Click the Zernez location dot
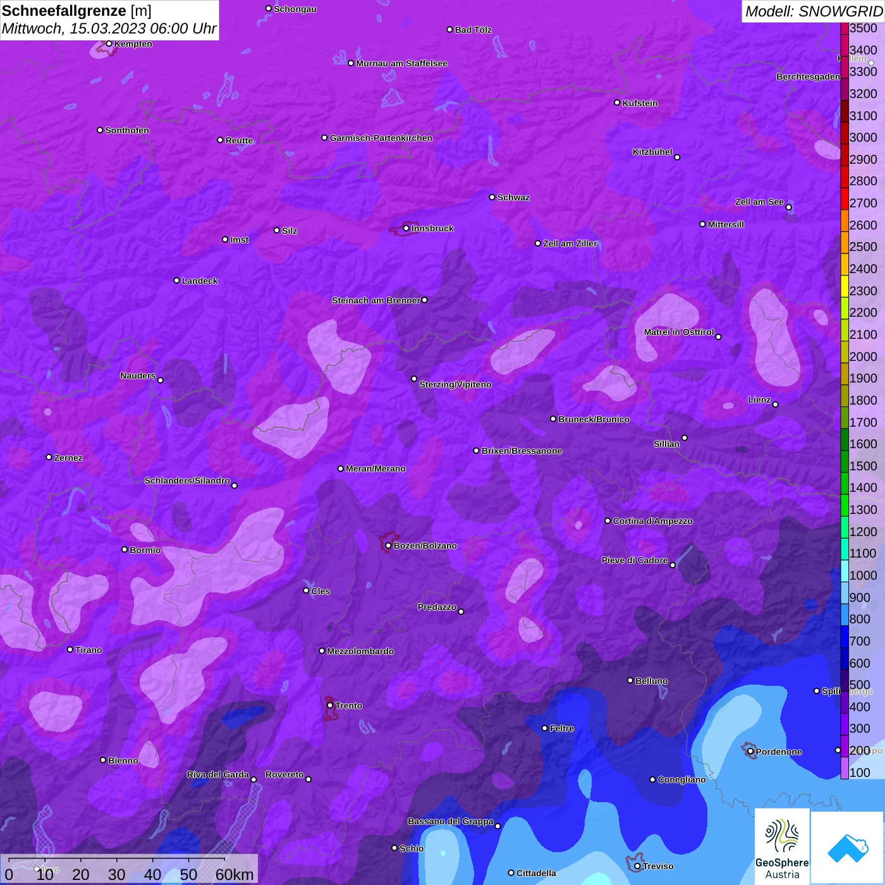The height and width of the screenshot is (885, 885). (49, 457)
